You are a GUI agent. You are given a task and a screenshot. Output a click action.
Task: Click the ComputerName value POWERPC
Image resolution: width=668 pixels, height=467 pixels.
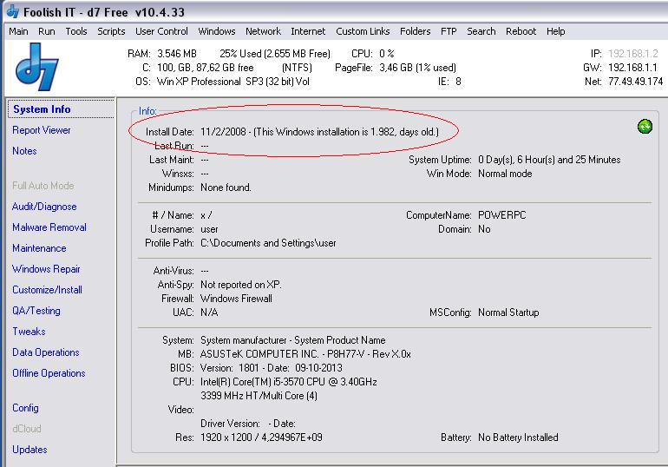point(501,215)
